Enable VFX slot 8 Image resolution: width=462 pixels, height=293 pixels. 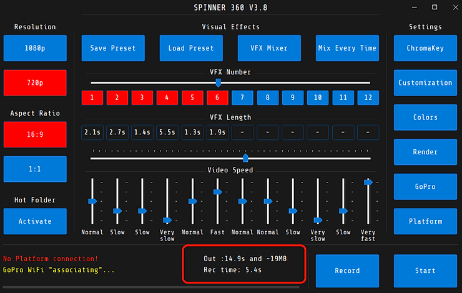tap(268, 97)
